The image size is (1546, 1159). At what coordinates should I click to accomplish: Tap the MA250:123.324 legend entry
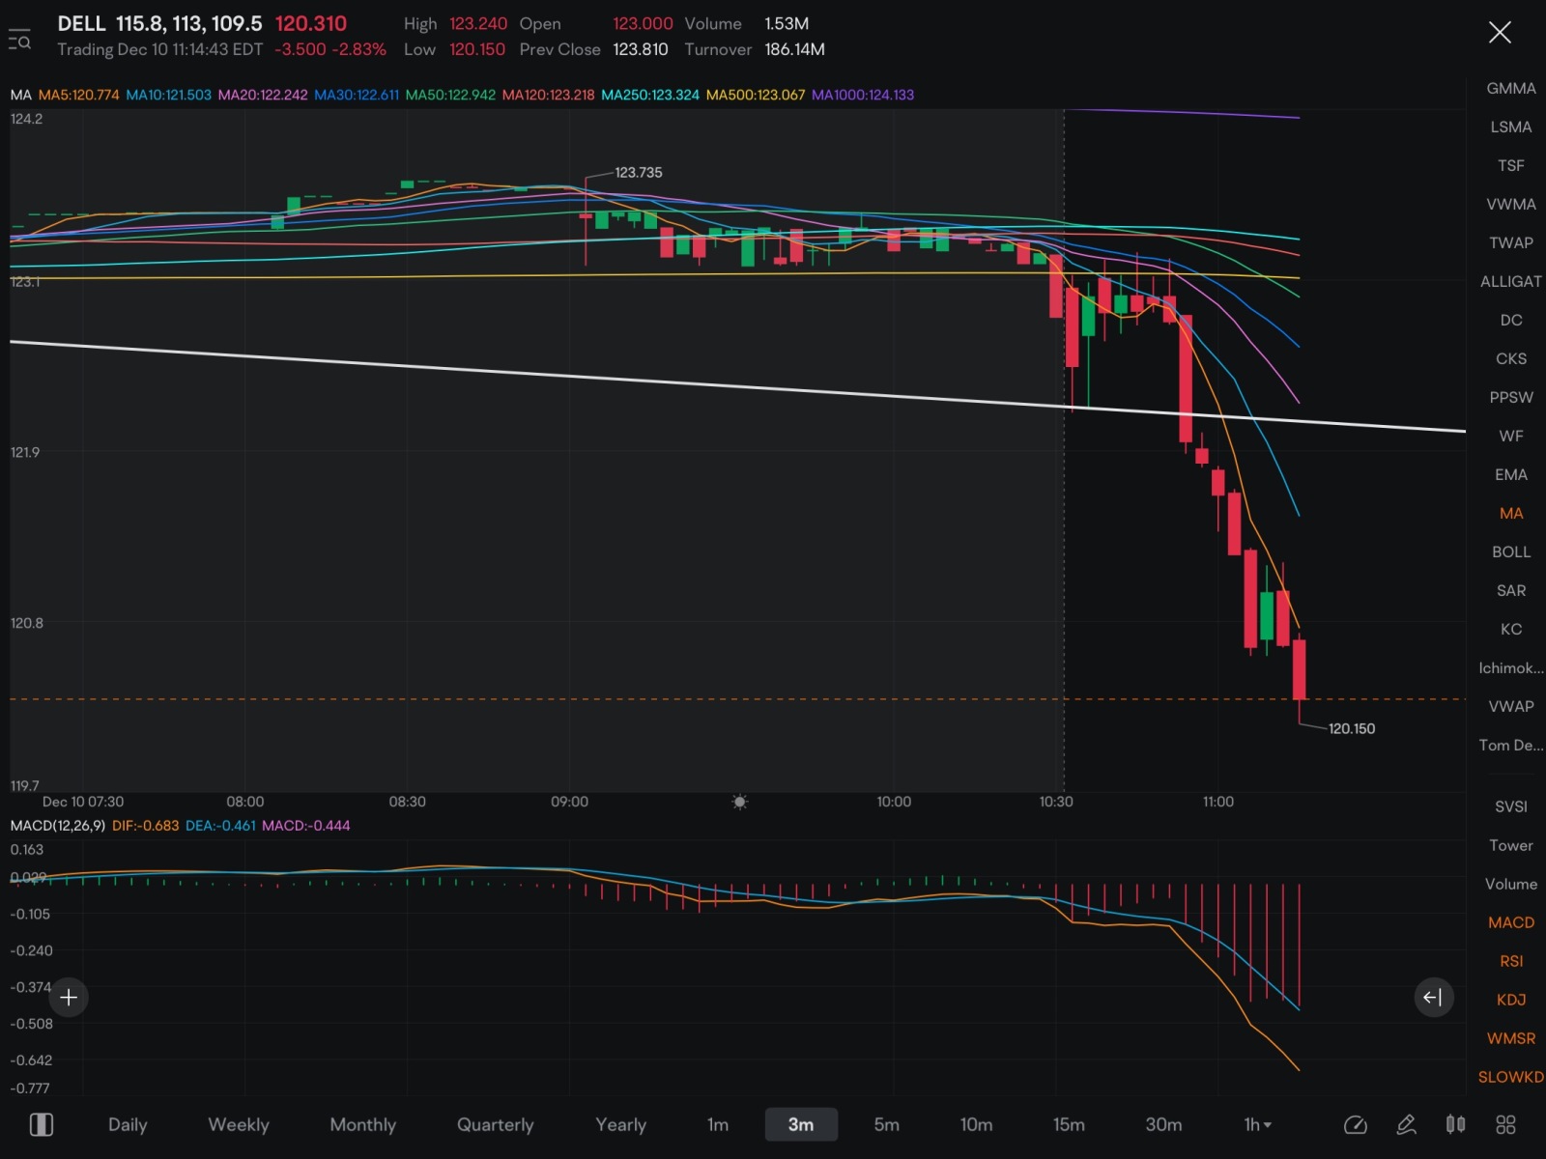point(650,95)
